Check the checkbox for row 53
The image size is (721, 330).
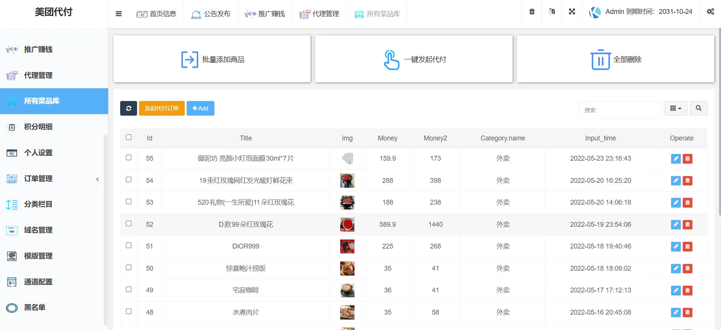(x=128, y=201)
